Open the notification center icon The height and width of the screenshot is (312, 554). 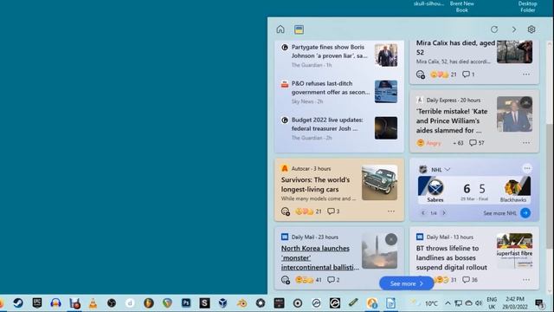pyautogui.click(x=539, y=303)
